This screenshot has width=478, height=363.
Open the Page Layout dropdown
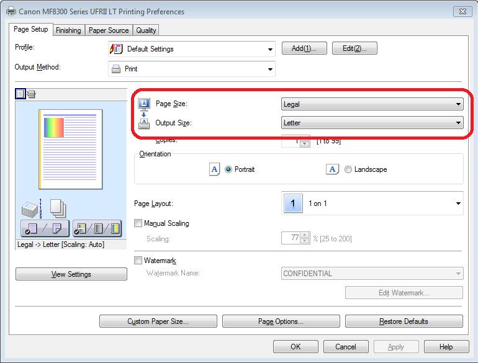point(372,204)
